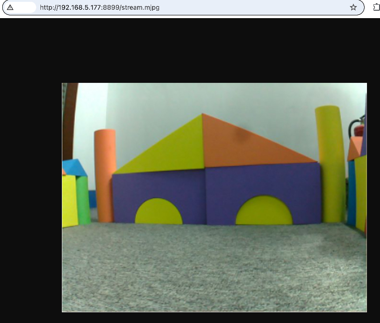Bookmark this page with the star icon
This screenshot has width=380, height=323.
click(353, 7)
